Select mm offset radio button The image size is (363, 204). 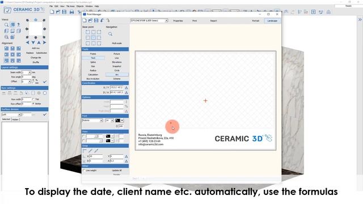[x=33, y=83]
